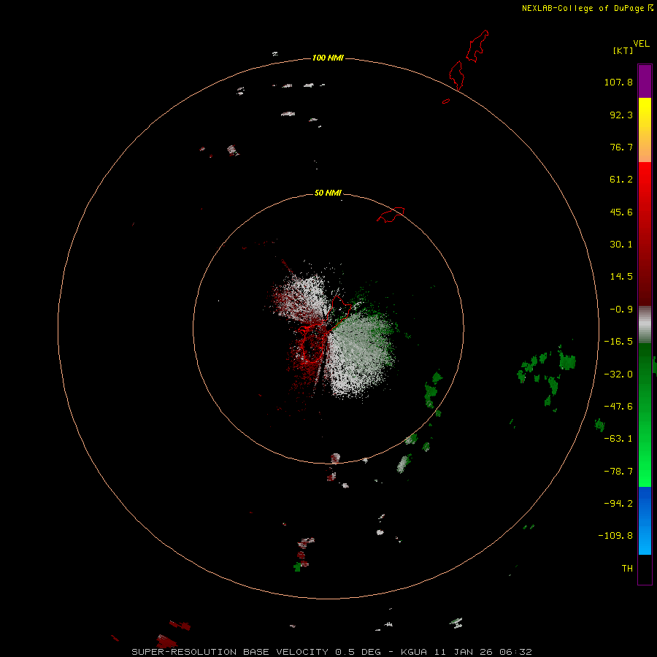This screenshot has height=657, width=657.
Task: Click the 92.3 velocity scale value
Action: tap(621, 115)
